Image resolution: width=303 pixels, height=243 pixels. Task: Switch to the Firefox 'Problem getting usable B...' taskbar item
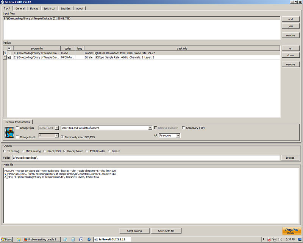coord(42,240)
